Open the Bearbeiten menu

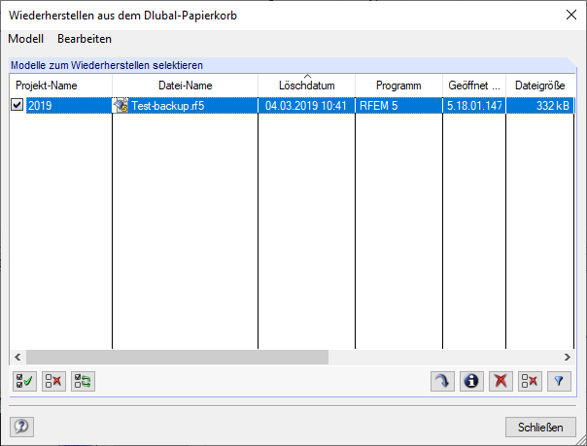[85, 39]
